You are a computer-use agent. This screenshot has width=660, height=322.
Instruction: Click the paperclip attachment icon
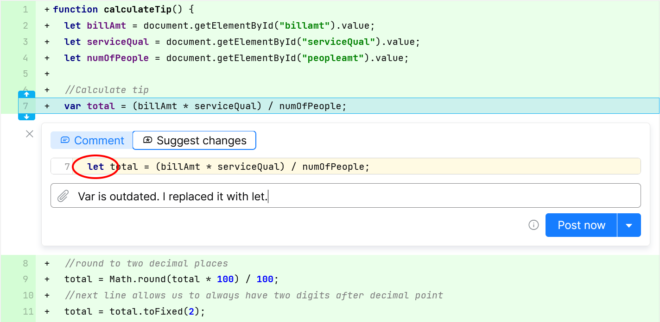coord(63,196)
